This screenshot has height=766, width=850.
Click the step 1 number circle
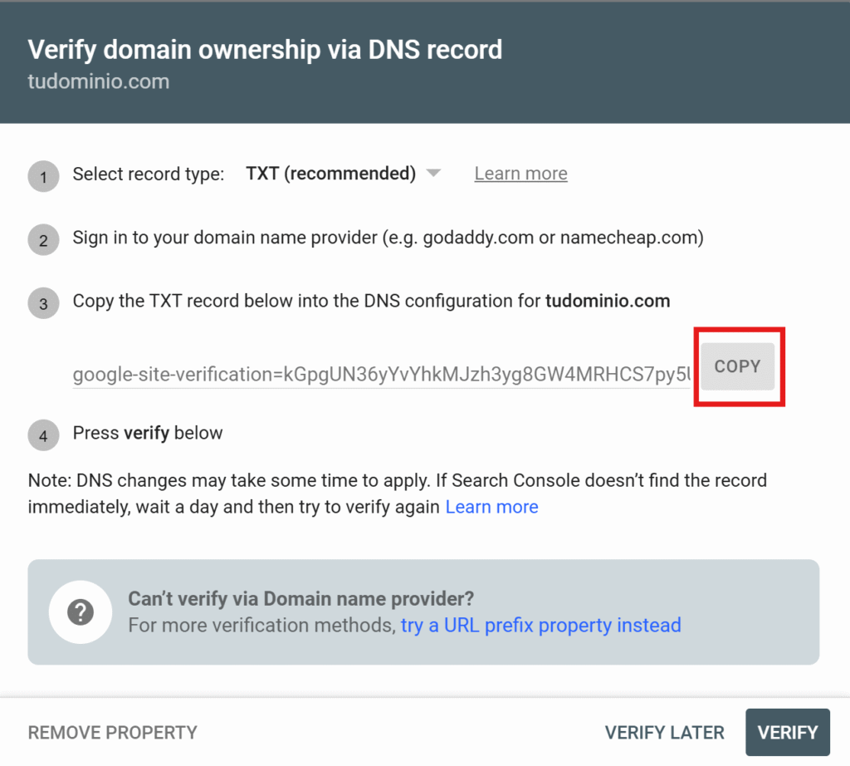click(43, 177)
